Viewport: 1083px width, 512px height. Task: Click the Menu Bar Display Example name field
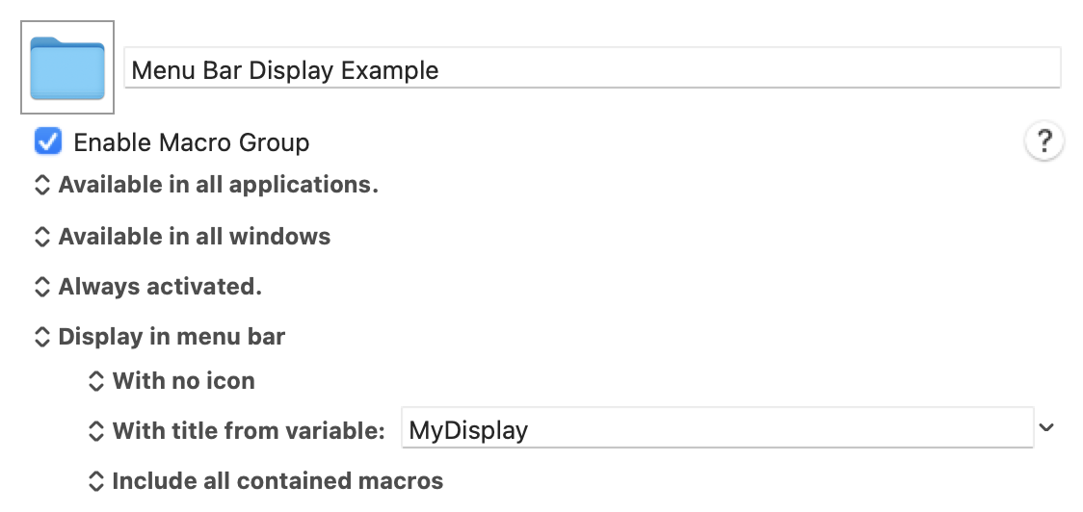[x=593, y=67]
